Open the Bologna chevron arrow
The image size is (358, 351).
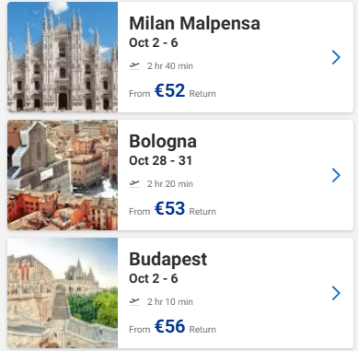click(x=336, y=175)
